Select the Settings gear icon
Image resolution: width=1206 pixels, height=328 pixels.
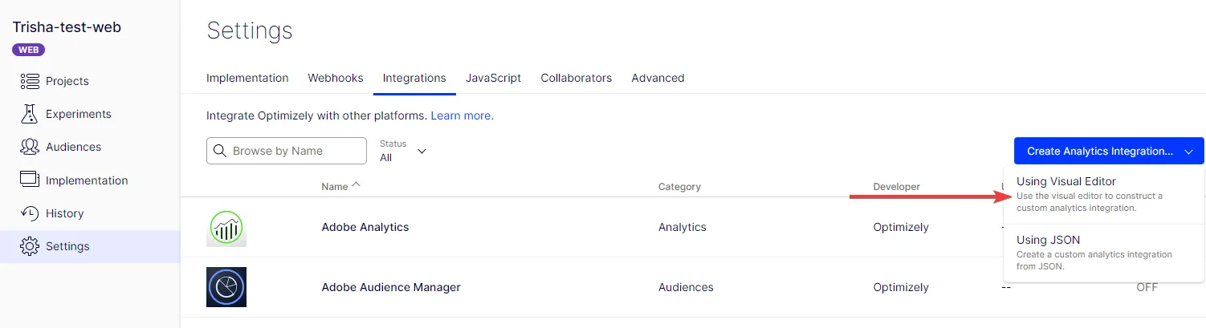pyautogui.click(x=30, y=246)
